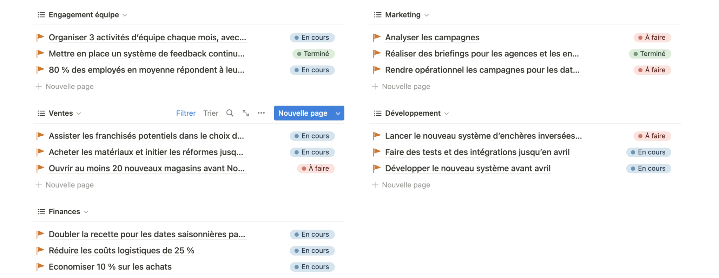Click the search magnifier icon in Ventes
This screenshot has height=278, width=719.
(230, 113)
